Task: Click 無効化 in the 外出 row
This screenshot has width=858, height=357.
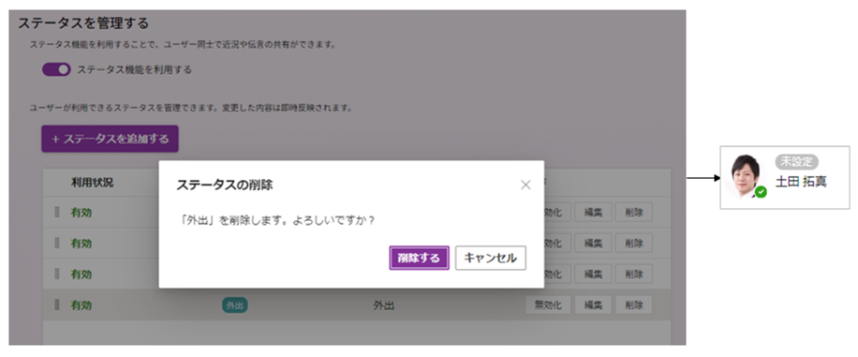Action: [x=548, y=305]
